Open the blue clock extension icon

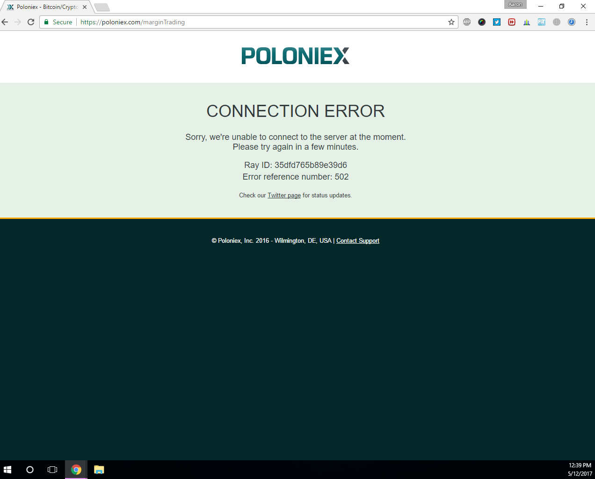coord(572,22)
